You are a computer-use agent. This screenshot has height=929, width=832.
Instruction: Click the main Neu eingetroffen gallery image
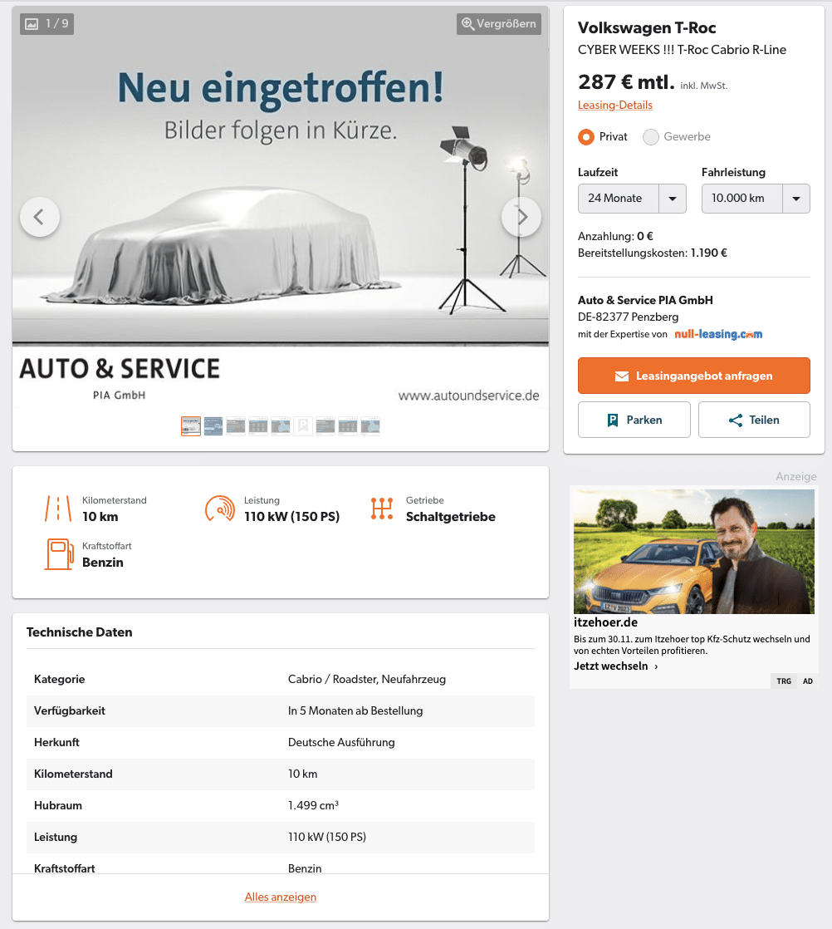click(x=281, y=209)
